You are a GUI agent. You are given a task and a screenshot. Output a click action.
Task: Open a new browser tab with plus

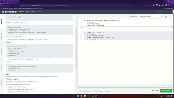tap(21, 2)
